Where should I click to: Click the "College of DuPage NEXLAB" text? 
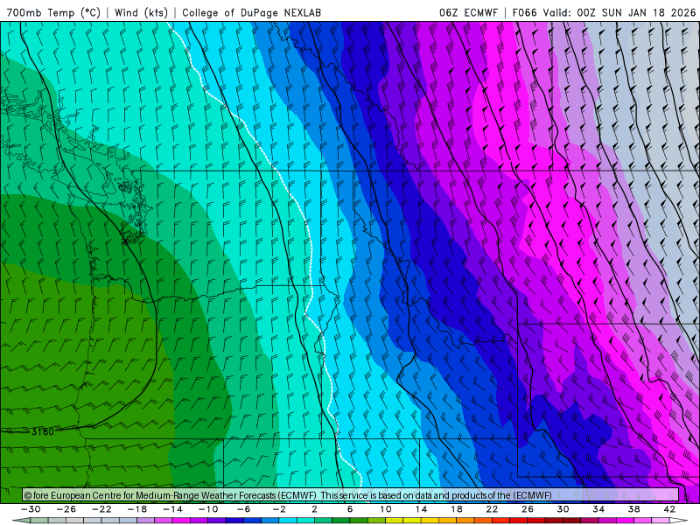click(x=251, y=12)
